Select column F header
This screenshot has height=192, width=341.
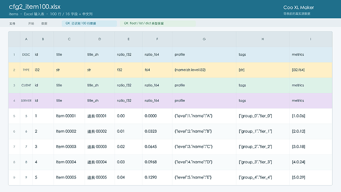(x=157, y=39)
